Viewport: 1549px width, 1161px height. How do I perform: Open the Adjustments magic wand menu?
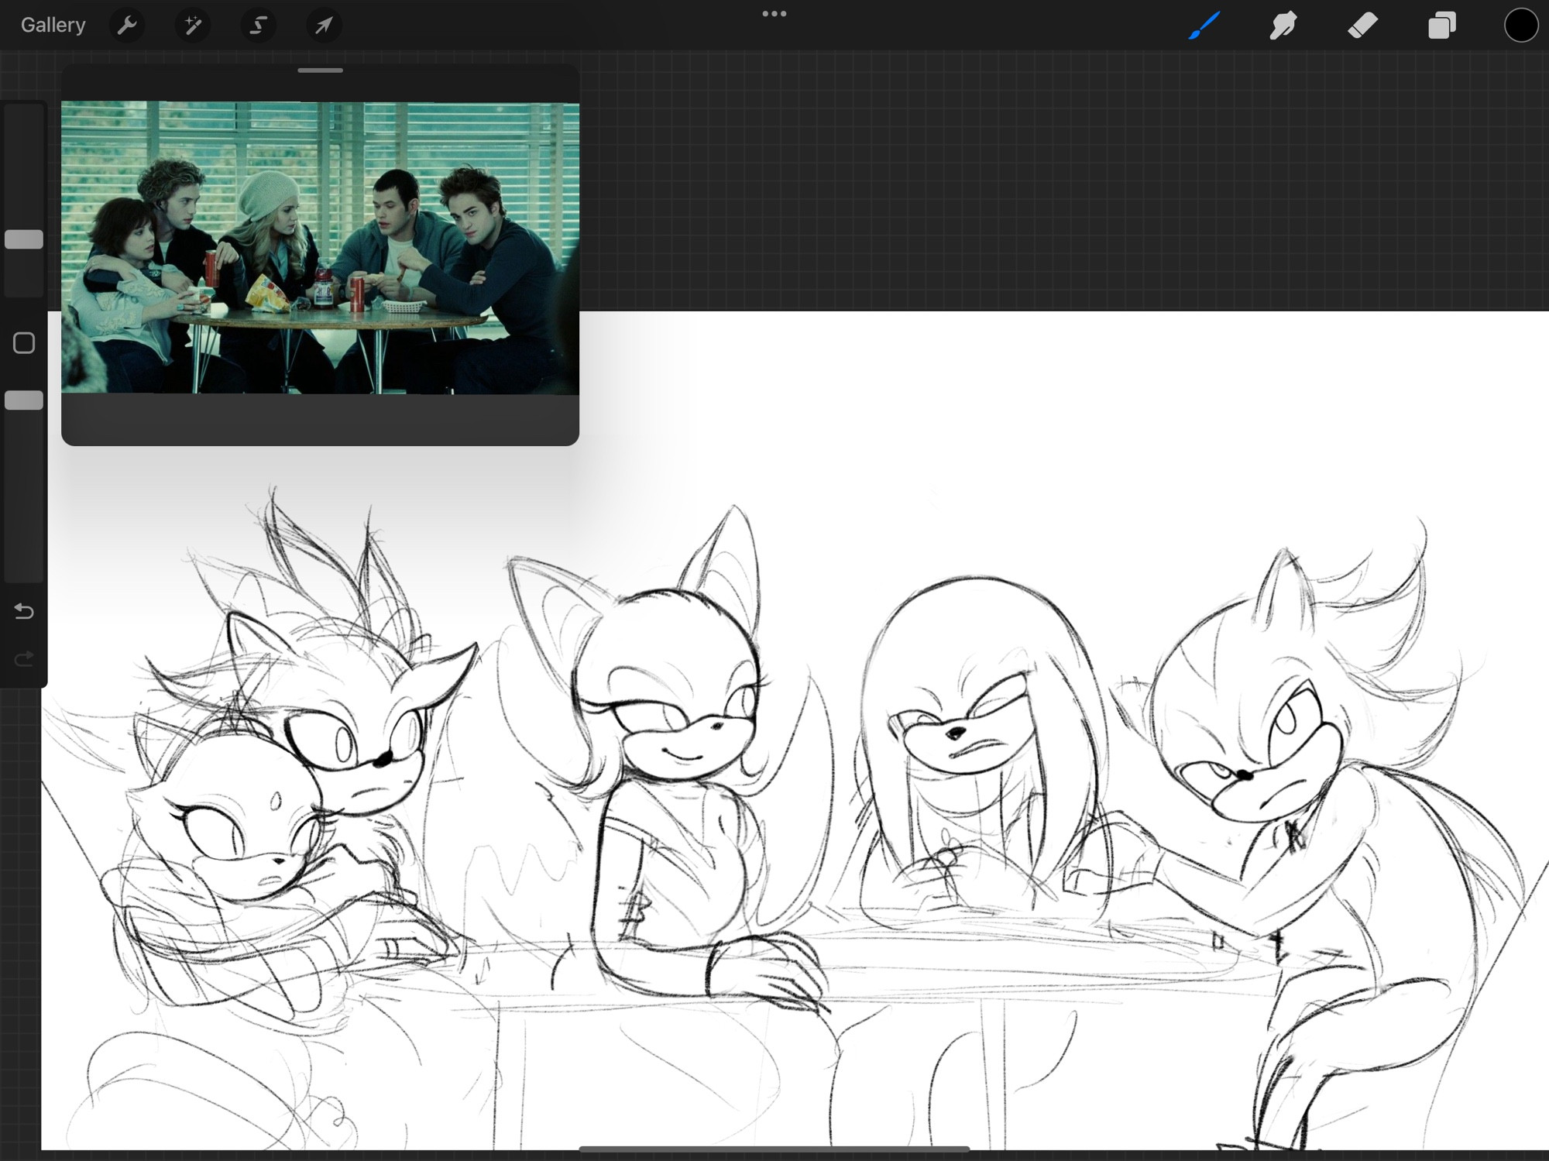click(x=192, y=26)
